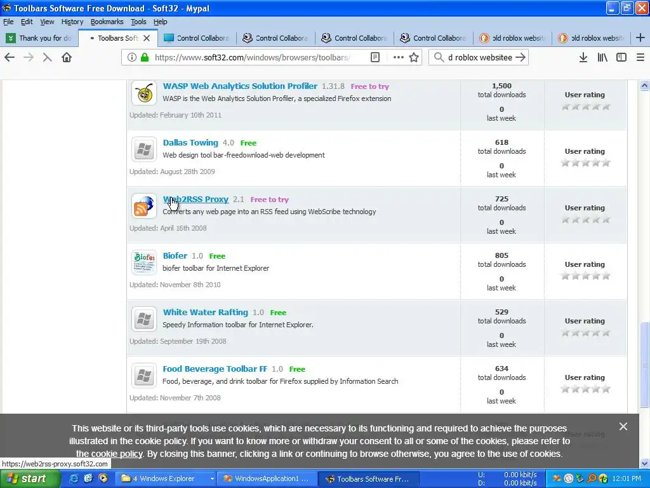Toggle reader view in address bar
Screen dimensions: 650x488
375,57
